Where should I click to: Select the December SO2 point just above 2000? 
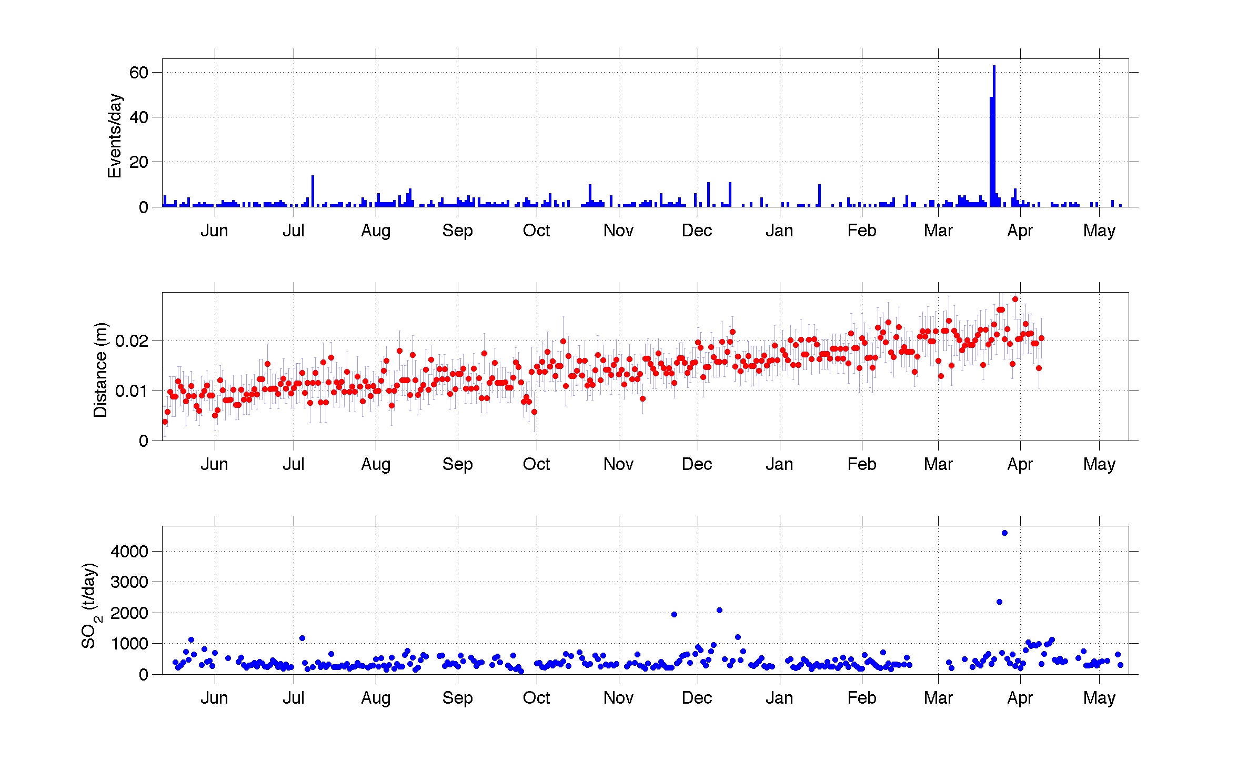tap(719, 610)
